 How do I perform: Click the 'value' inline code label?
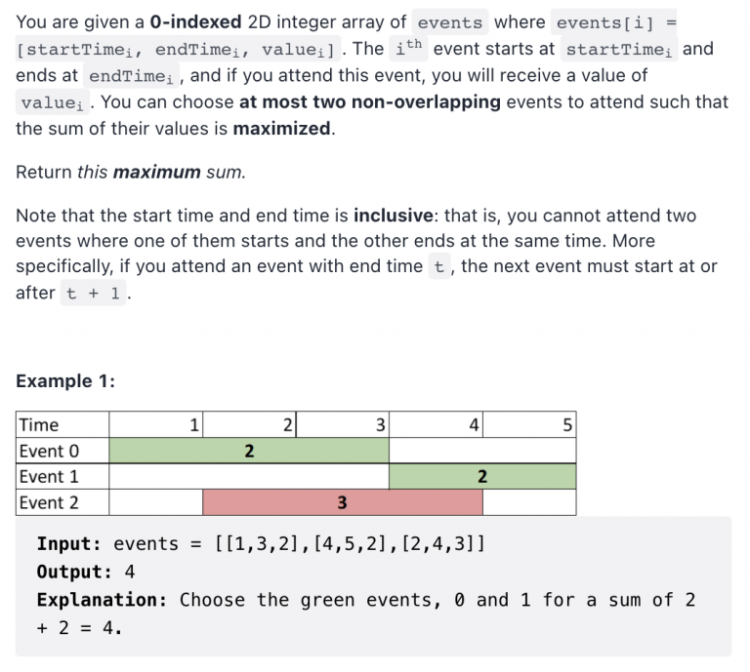[x=52, y=102]
